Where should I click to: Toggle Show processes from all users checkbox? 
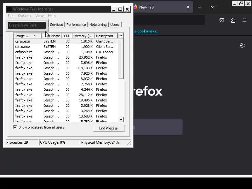coord(15,127)
